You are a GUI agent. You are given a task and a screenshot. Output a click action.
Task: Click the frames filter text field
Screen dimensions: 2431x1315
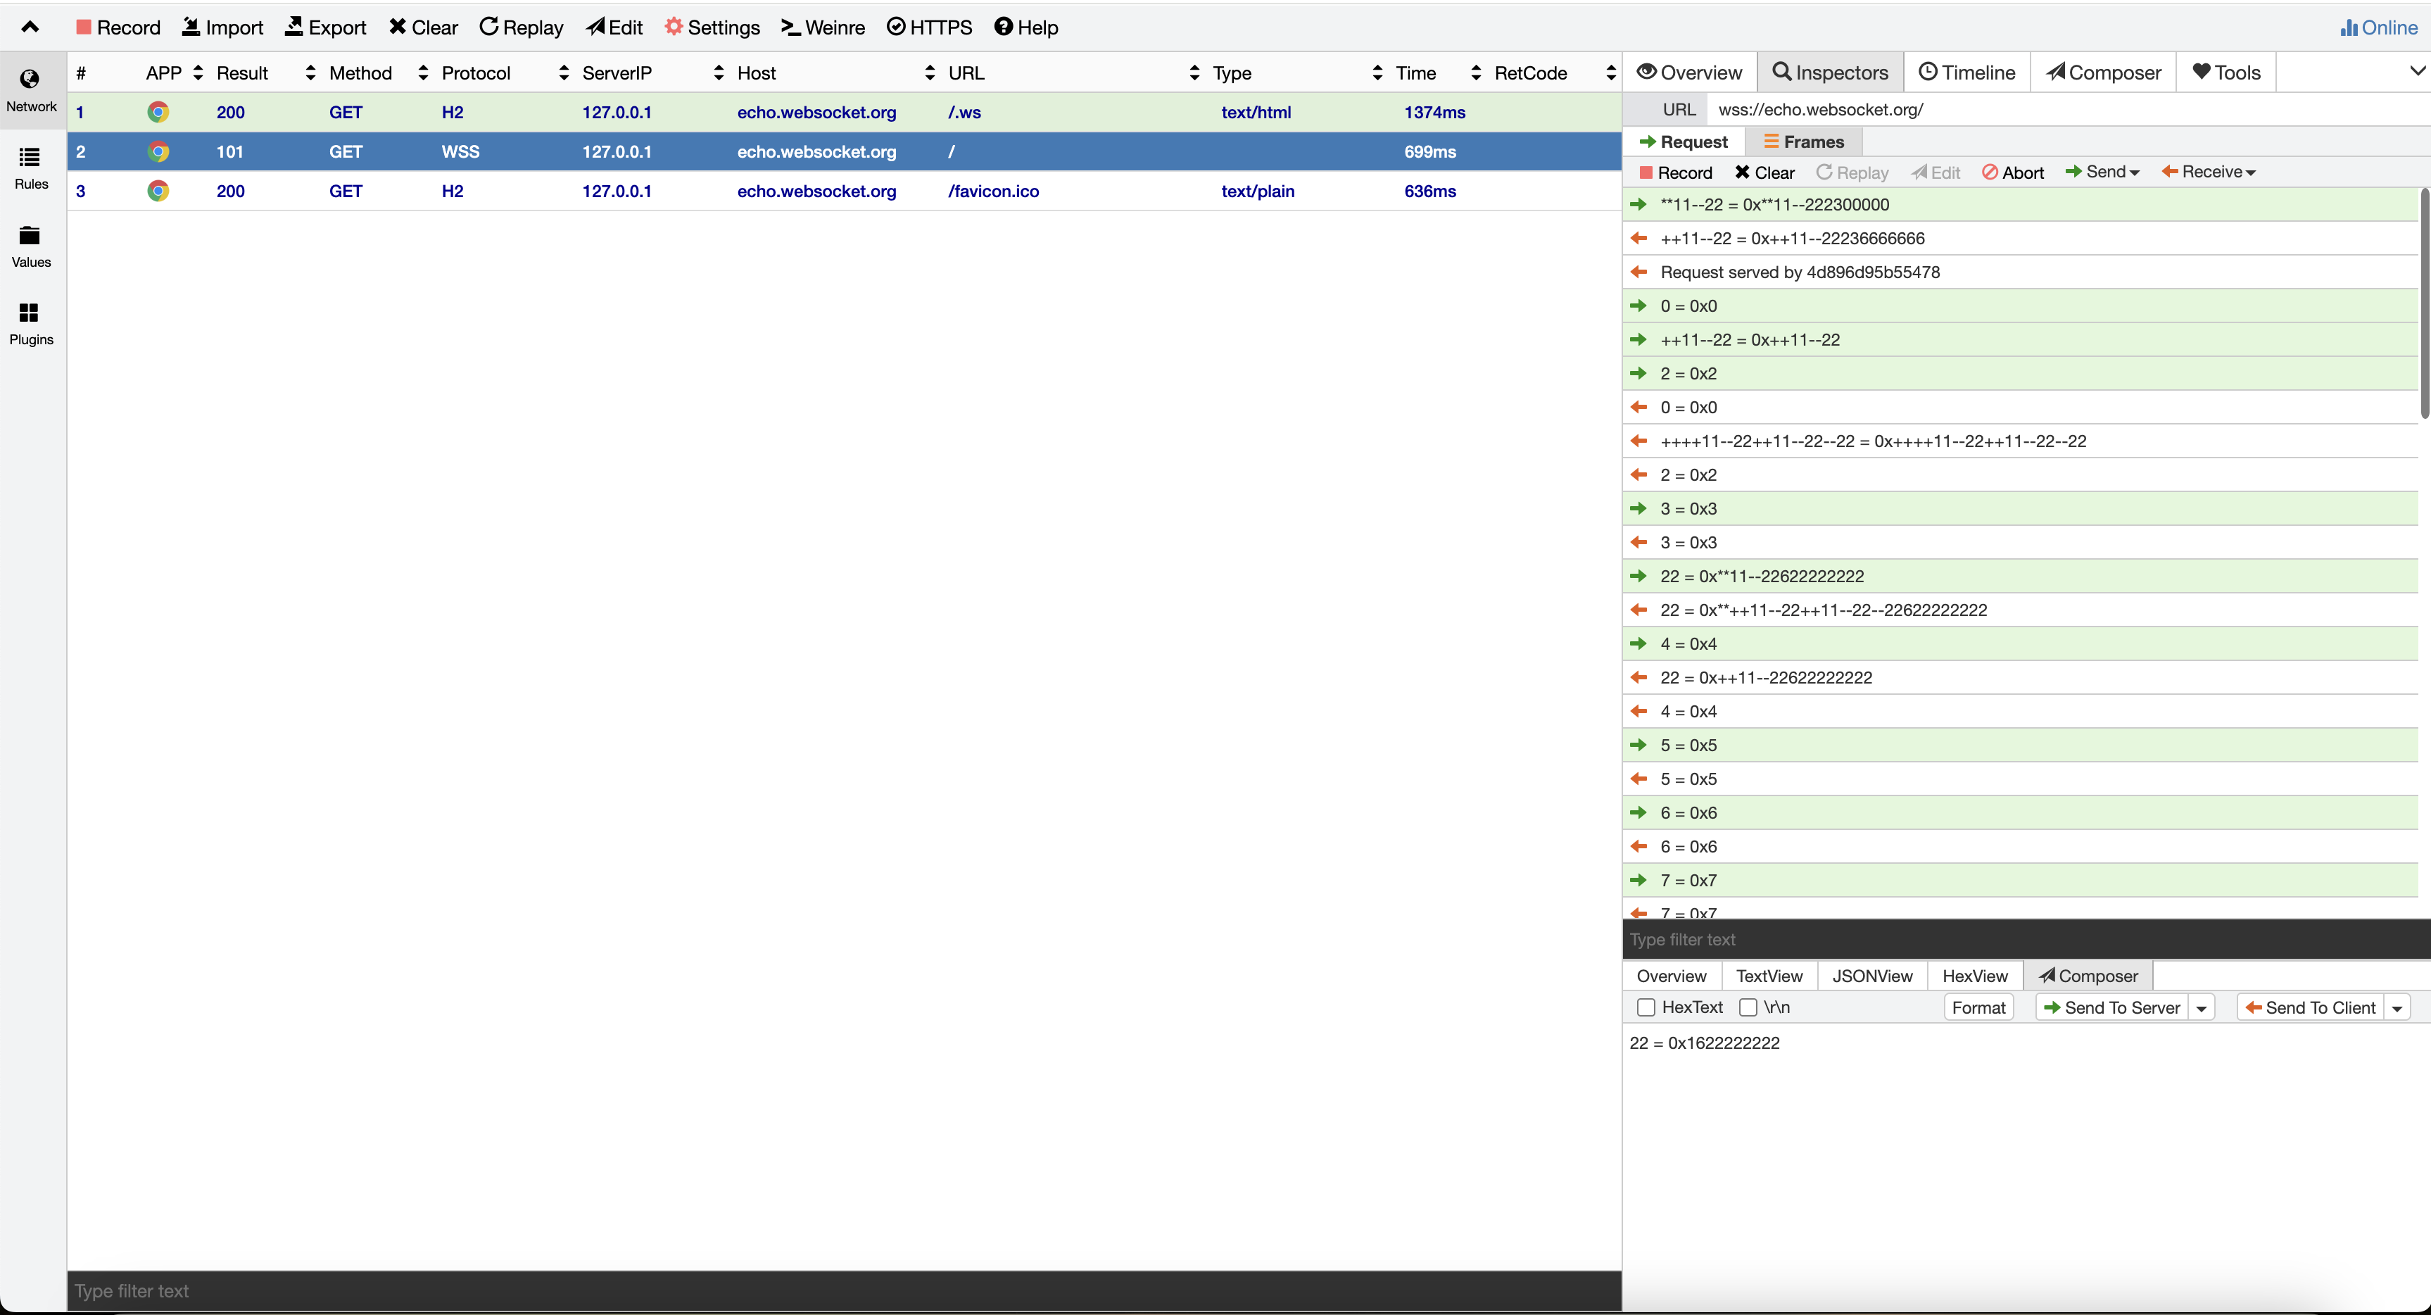coord(2019,939)
